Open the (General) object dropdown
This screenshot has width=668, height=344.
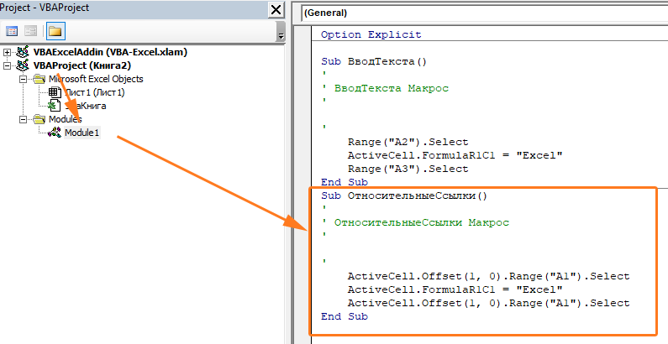(484, 13)
